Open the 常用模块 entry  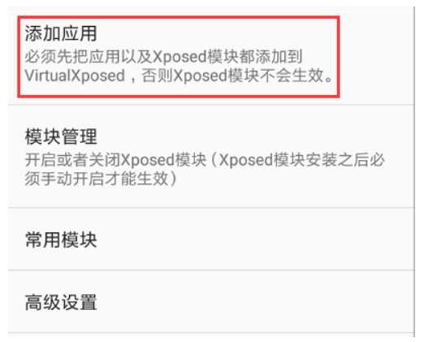coord(211,239)
